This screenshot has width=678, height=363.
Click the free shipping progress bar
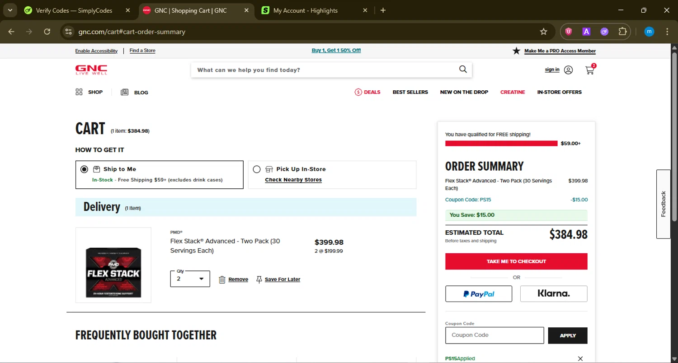[x=501, y=144]
